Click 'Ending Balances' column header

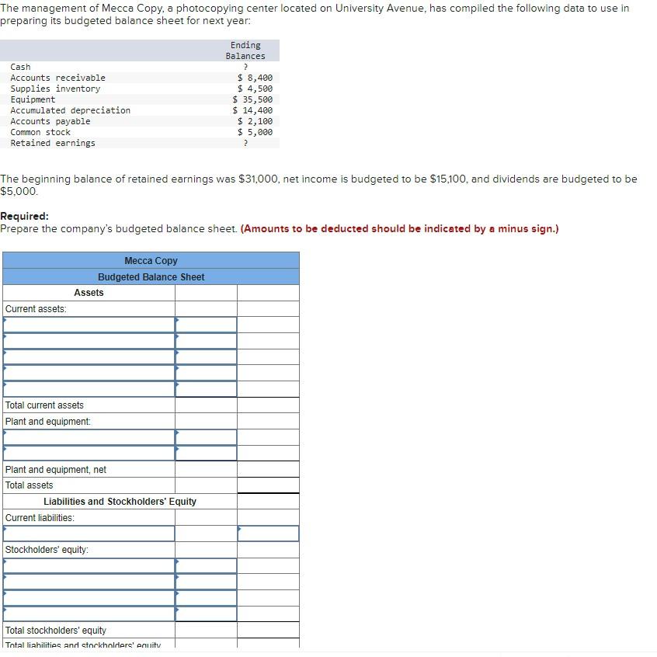click(x=245, y=50)
